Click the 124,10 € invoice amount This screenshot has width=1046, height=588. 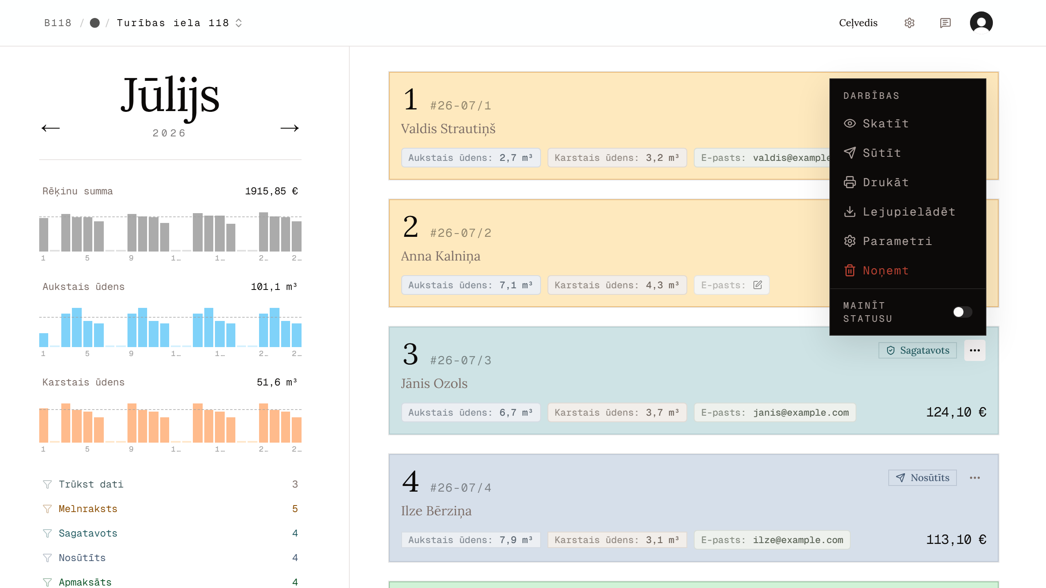956,412
